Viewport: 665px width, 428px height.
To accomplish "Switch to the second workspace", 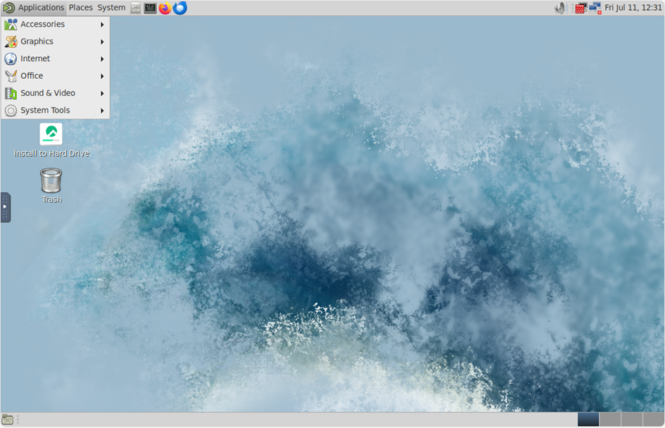I will click(x=610, y=419).
